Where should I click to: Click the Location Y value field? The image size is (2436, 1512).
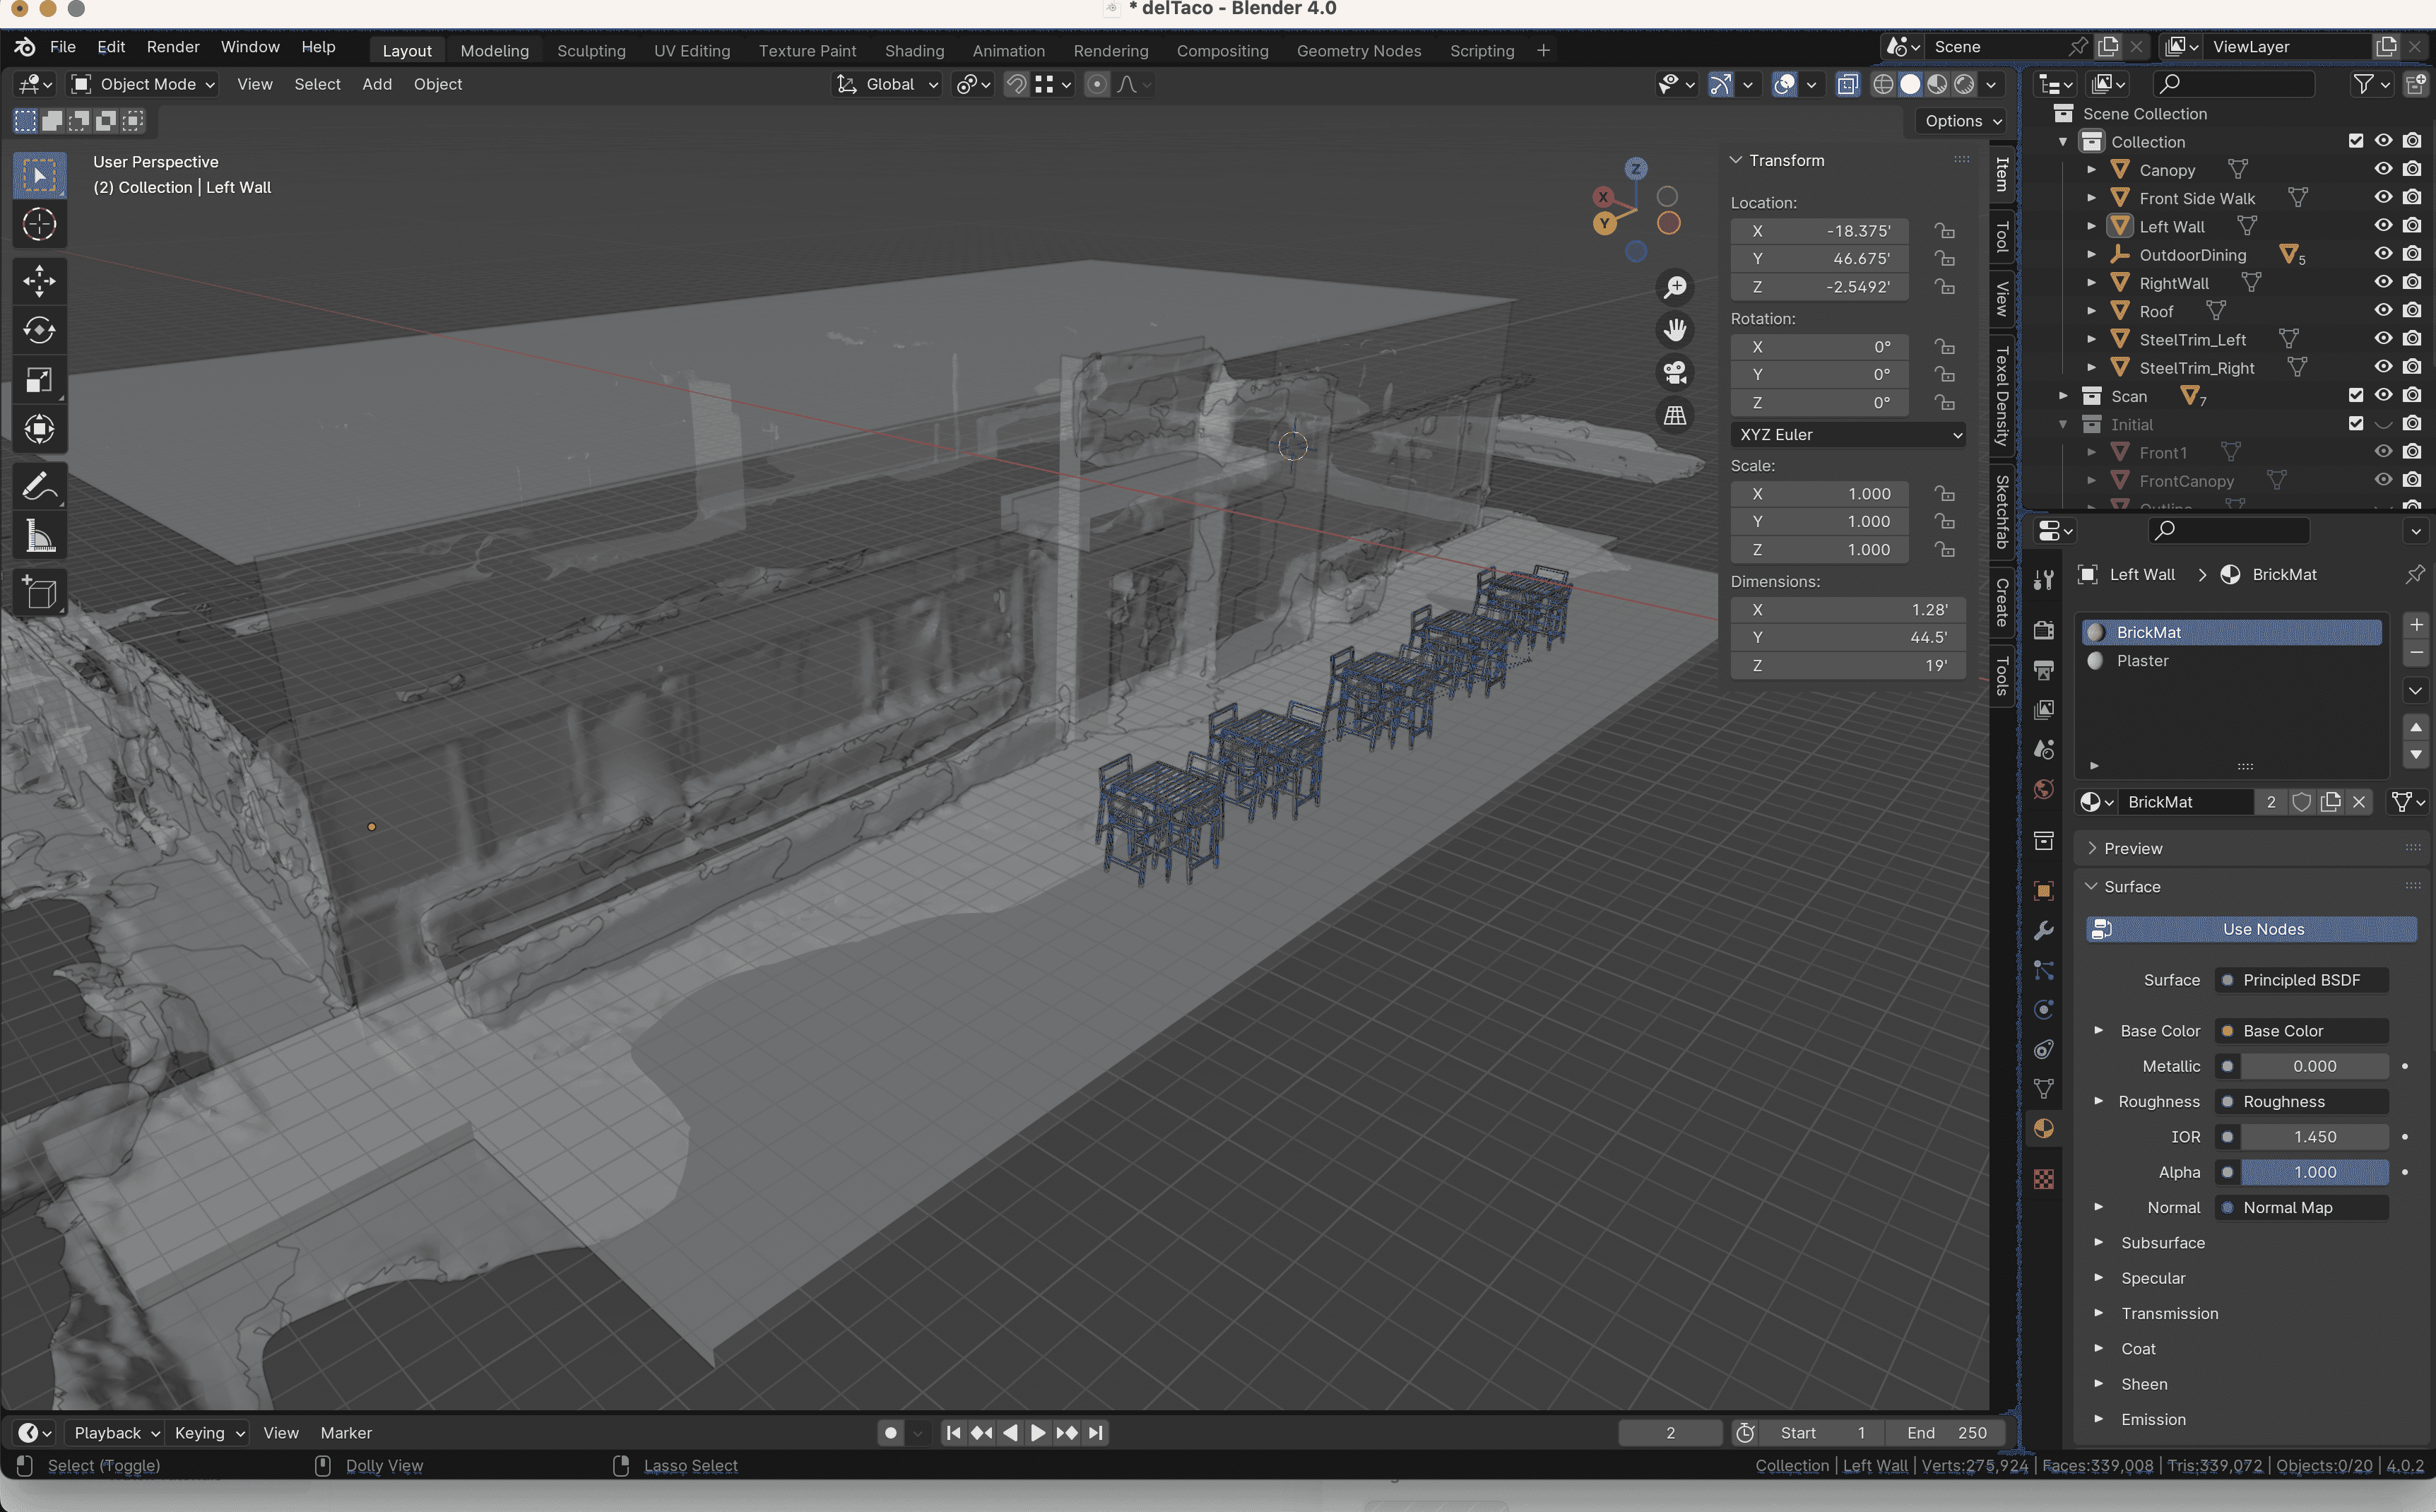[x=1819, y=259]
